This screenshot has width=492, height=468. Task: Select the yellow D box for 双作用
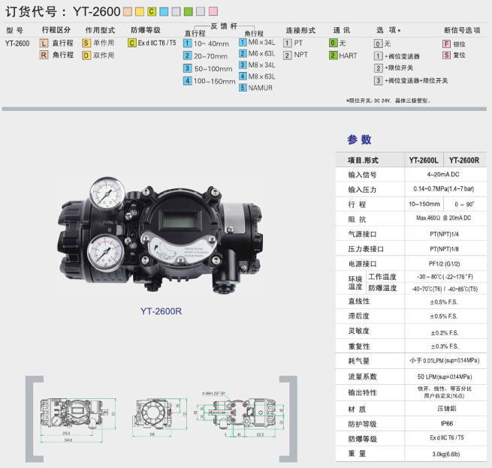pos(86,55)
